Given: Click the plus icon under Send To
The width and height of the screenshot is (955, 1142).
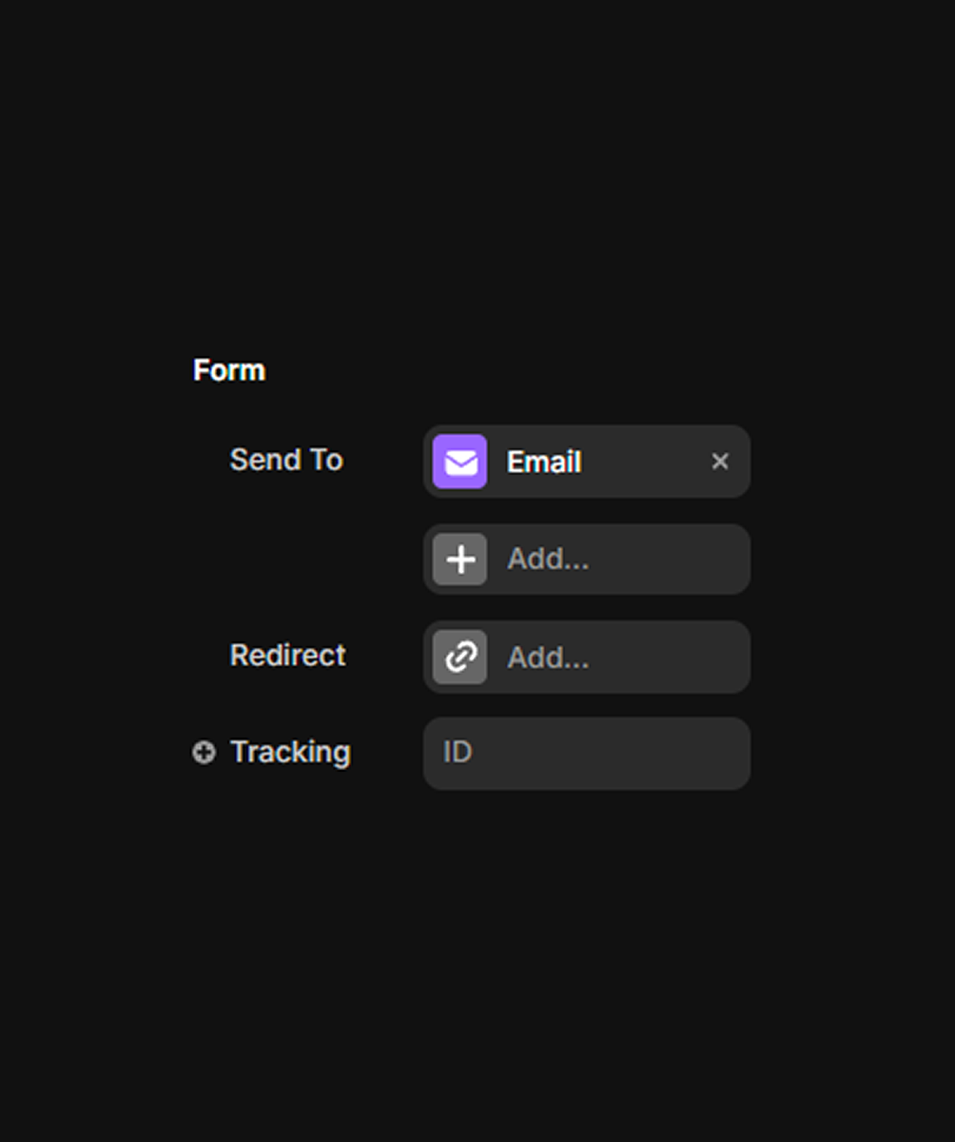Looking at the screenshot, I should [x=459, y=560].
